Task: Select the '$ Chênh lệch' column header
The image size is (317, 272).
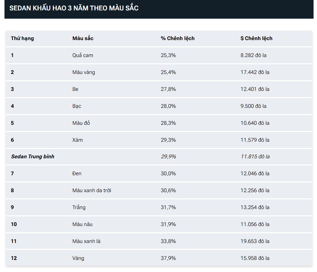Action: point(256,38)
